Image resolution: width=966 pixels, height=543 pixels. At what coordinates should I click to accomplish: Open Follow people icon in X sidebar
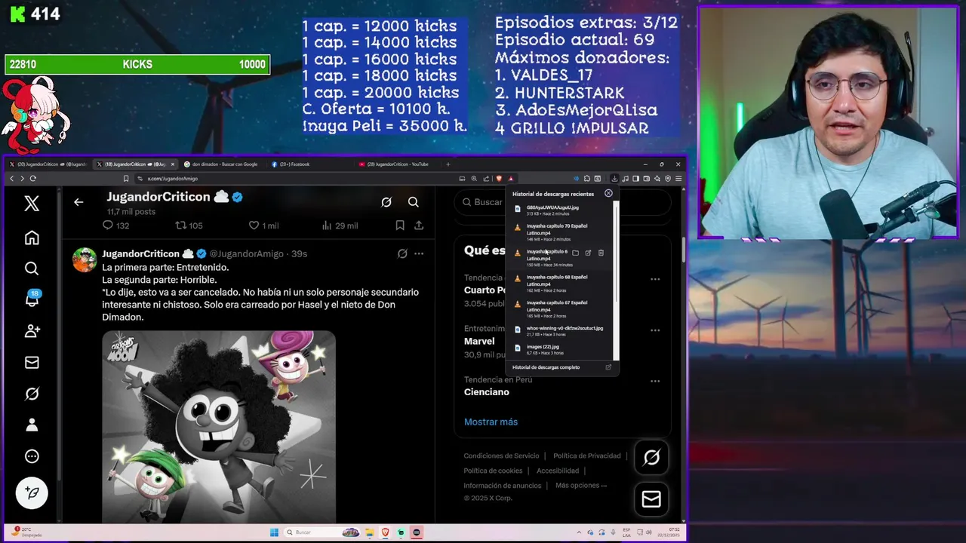32,330
